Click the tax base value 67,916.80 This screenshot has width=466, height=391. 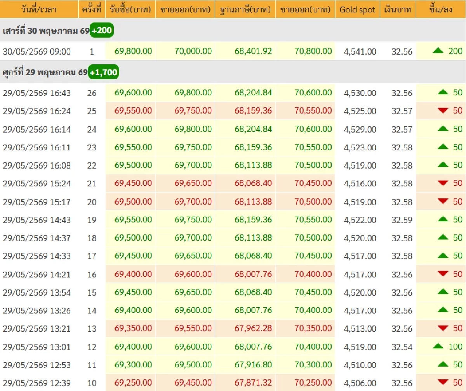[x=253, y=364]
